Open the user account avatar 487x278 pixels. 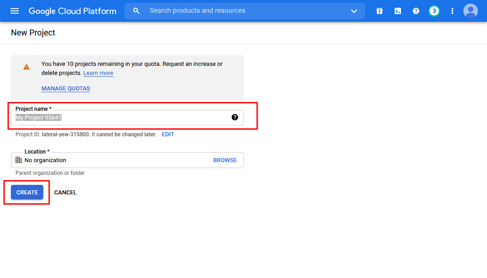coord(471,11)
